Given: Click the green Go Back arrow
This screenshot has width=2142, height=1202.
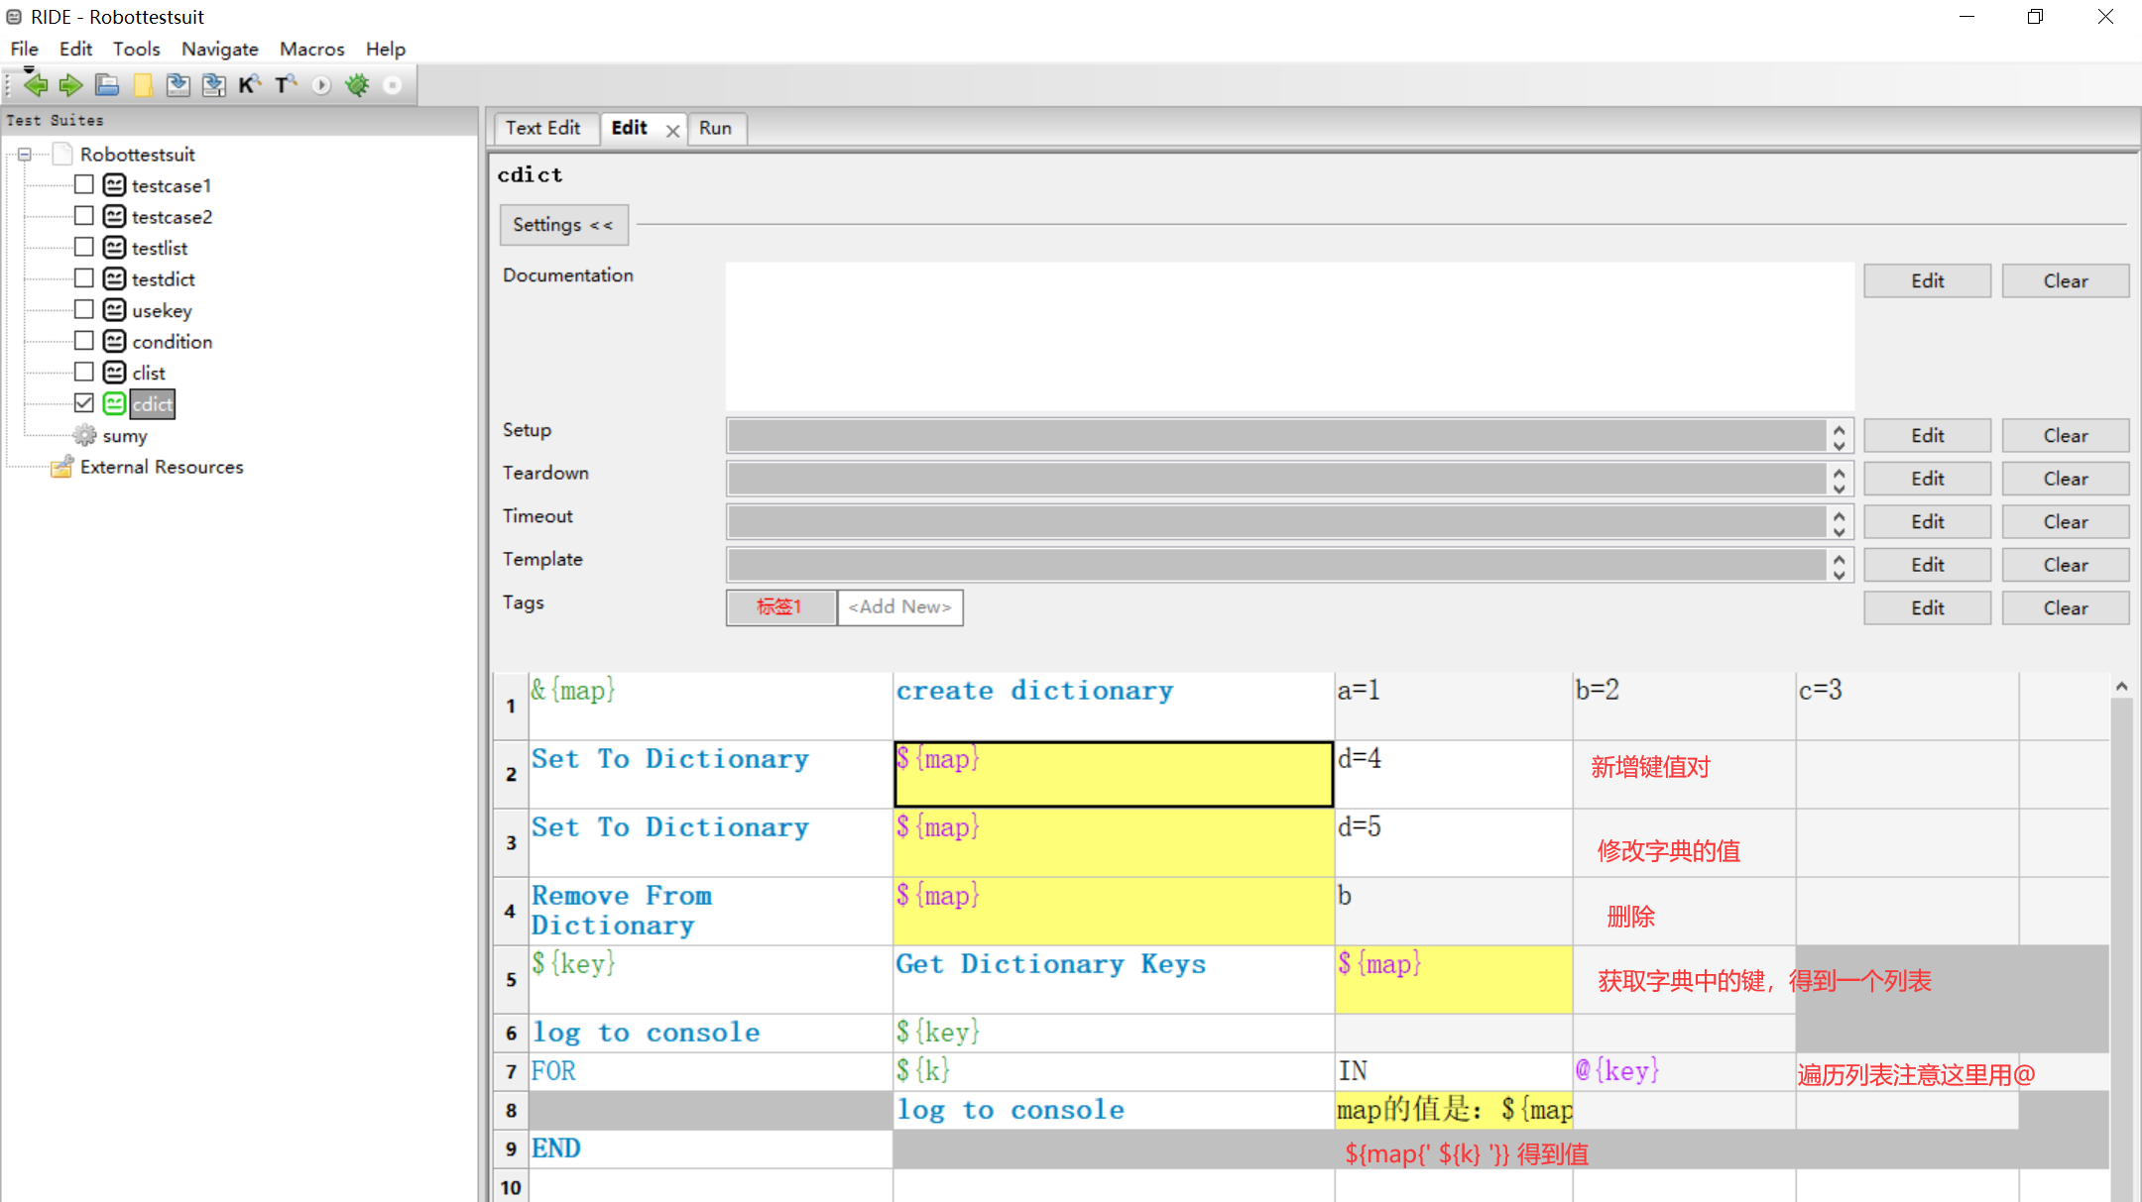Looking at the screenshot, I should click(36, 85).
